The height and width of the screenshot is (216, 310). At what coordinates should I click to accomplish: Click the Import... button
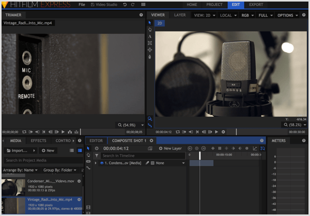click(21, 150)
